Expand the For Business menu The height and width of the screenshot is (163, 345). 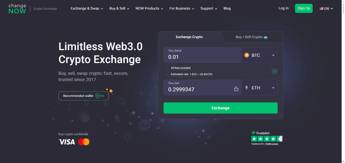point(182,8)
